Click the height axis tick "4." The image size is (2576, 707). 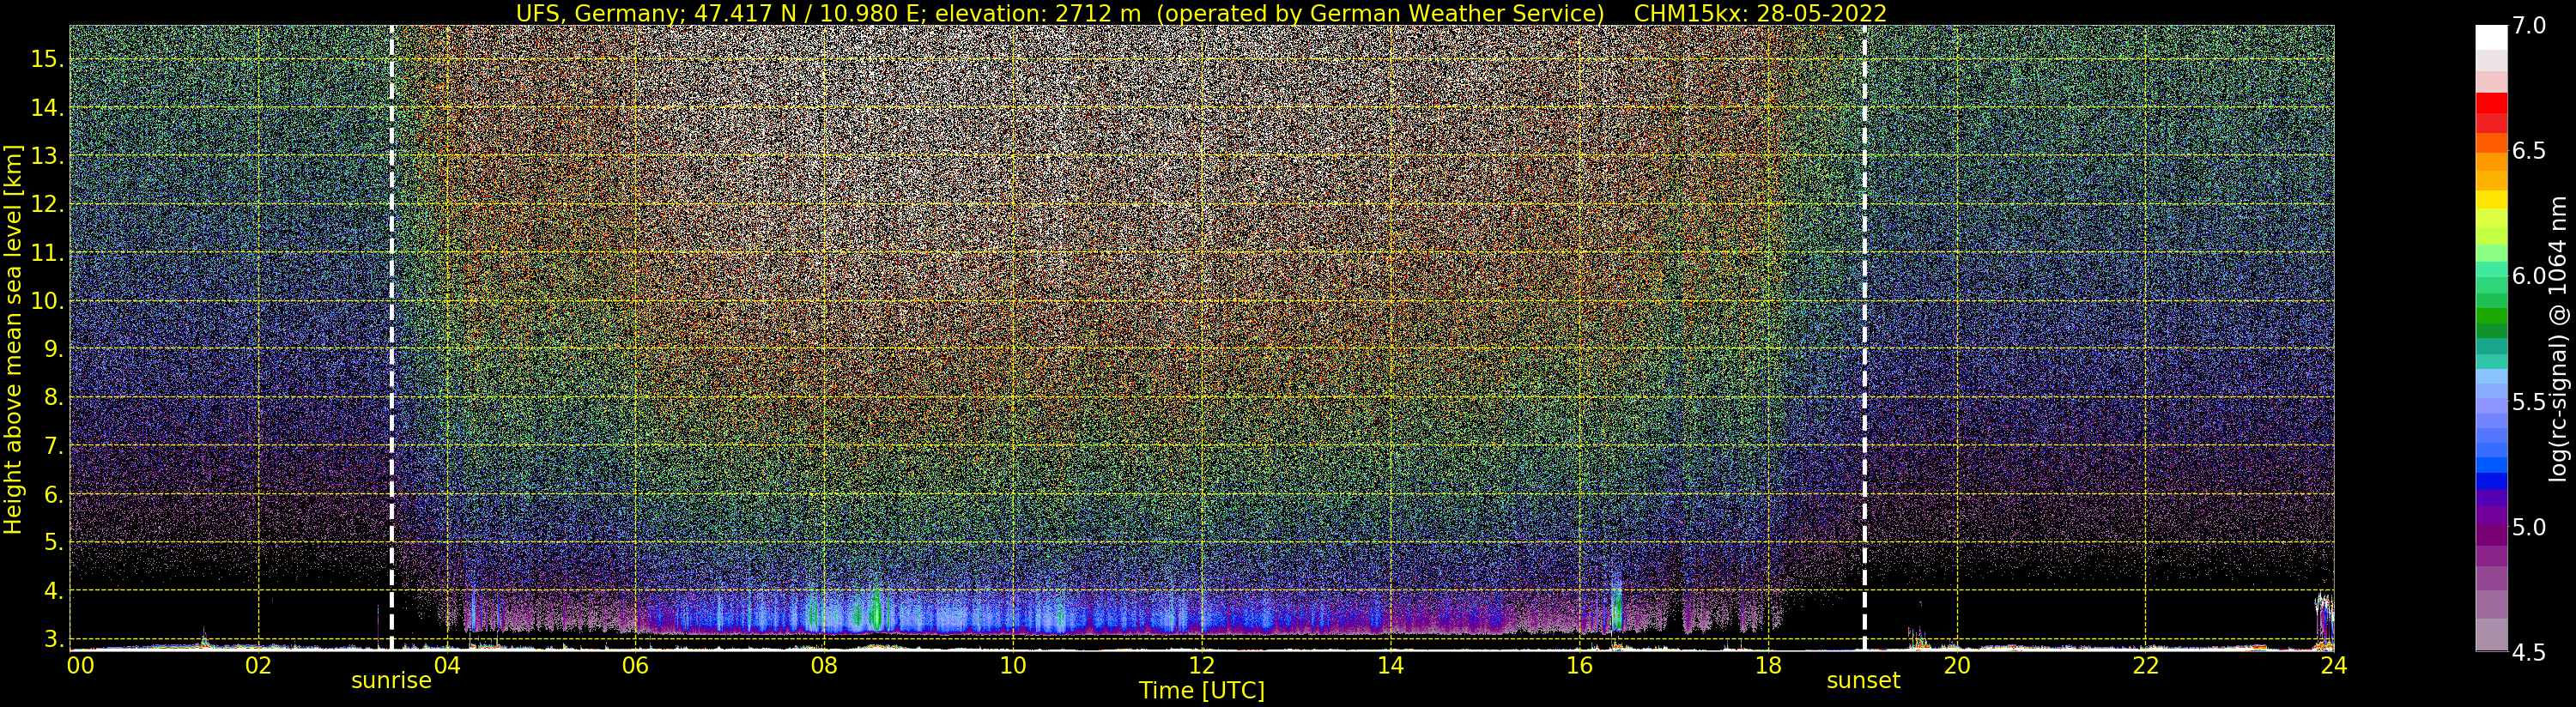53,591
